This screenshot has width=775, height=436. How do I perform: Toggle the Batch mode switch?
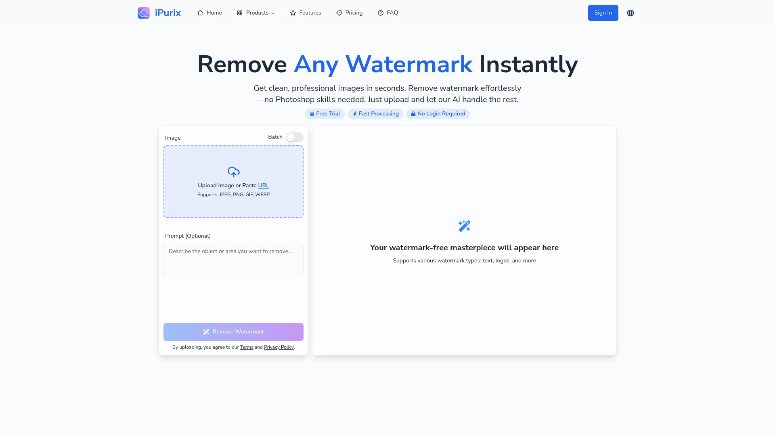tap(294, 137)
